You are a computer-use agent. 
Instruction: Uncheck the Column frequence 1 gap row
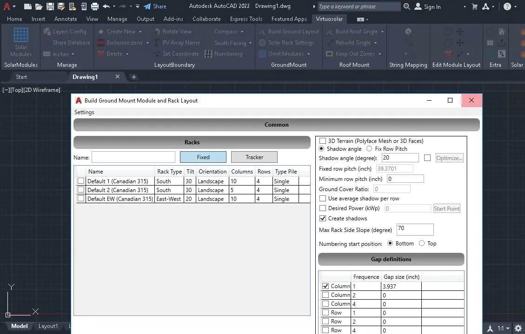pyautogui.click(x=326, y=286)
